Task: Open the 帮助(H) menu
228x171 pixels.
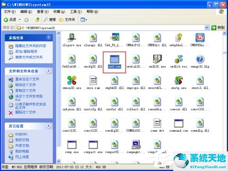Action: pos(92,11)
